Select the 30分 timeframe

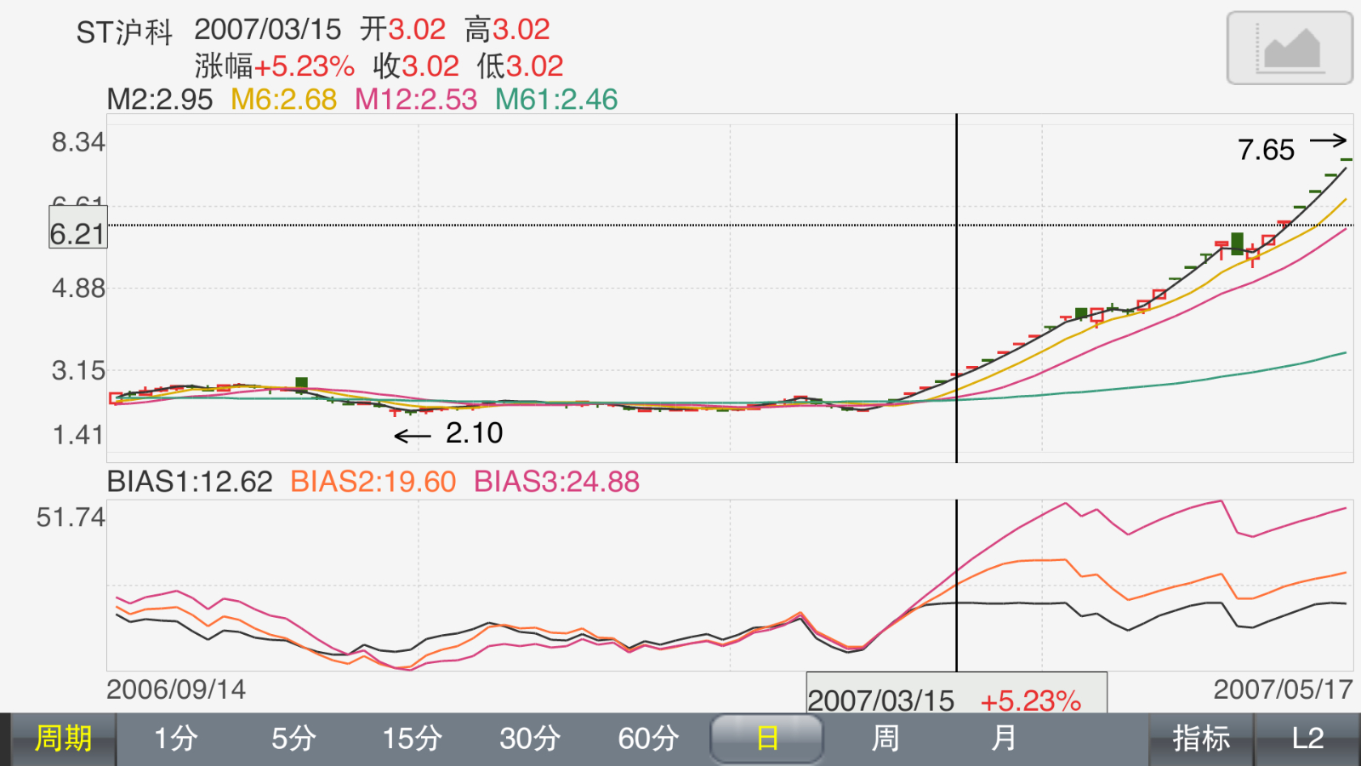[x=529, y=739]
